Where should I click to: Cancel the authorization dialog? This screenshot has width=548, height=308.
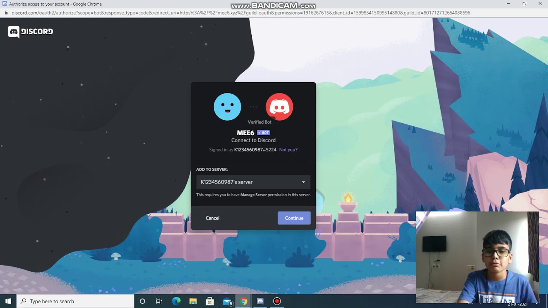(x=212, y=218)
